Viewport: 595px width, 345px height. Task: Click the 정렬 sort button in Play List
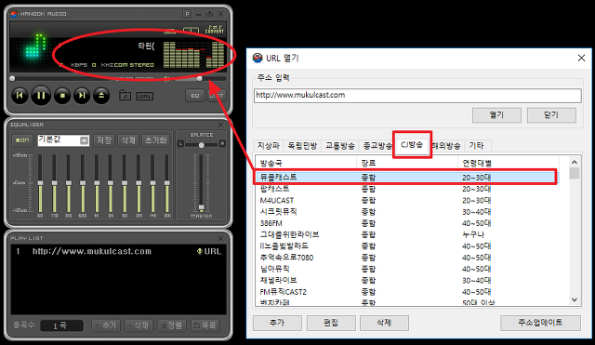(x=172, y=325)
